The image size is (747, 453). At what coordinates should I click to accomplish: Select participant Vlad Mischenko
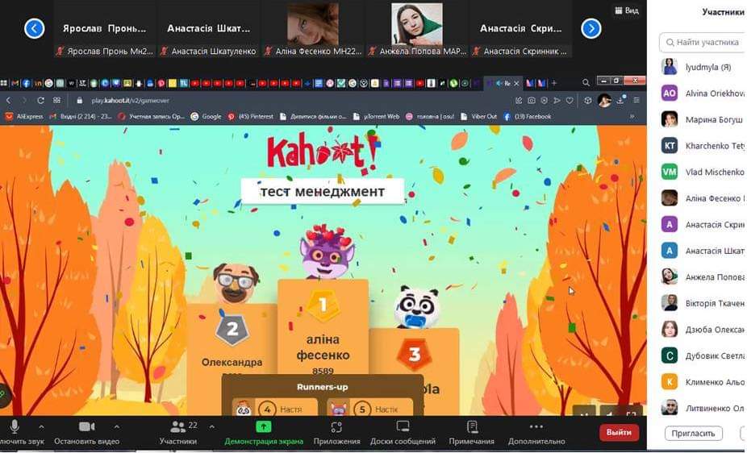(x=703, y=172)
